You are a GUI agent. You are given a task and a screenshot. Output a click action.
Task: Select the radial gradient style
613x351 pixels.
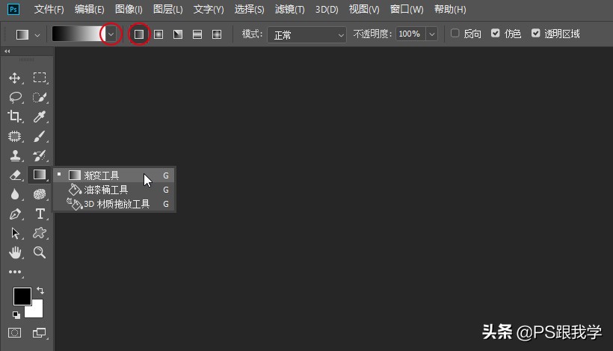(158, 34)
